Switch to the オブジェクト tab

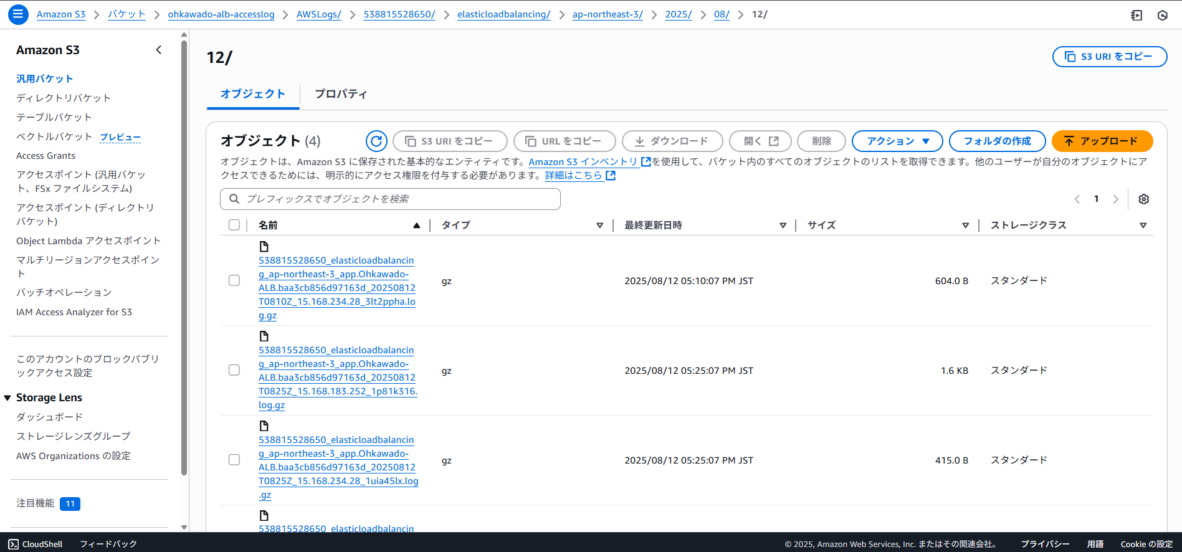pos(253,93)
